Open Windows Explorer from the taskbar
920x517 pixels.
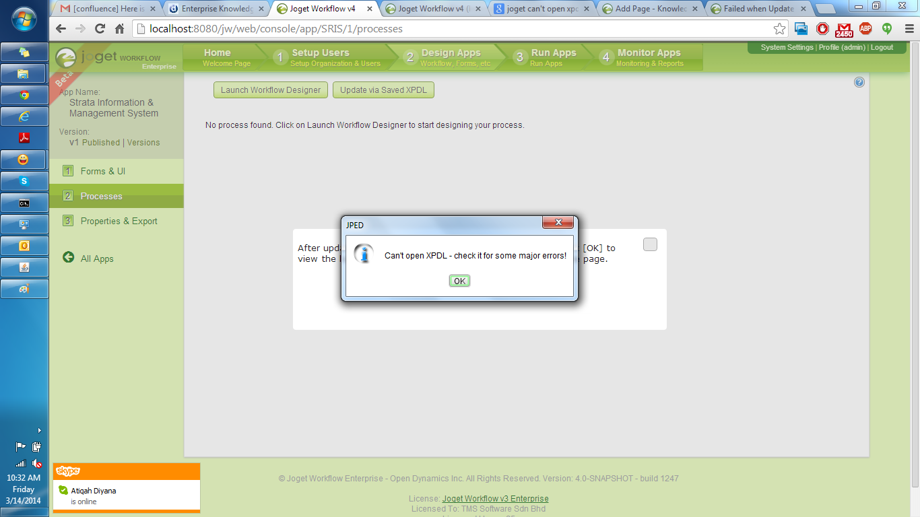click(x=24, y=73)
